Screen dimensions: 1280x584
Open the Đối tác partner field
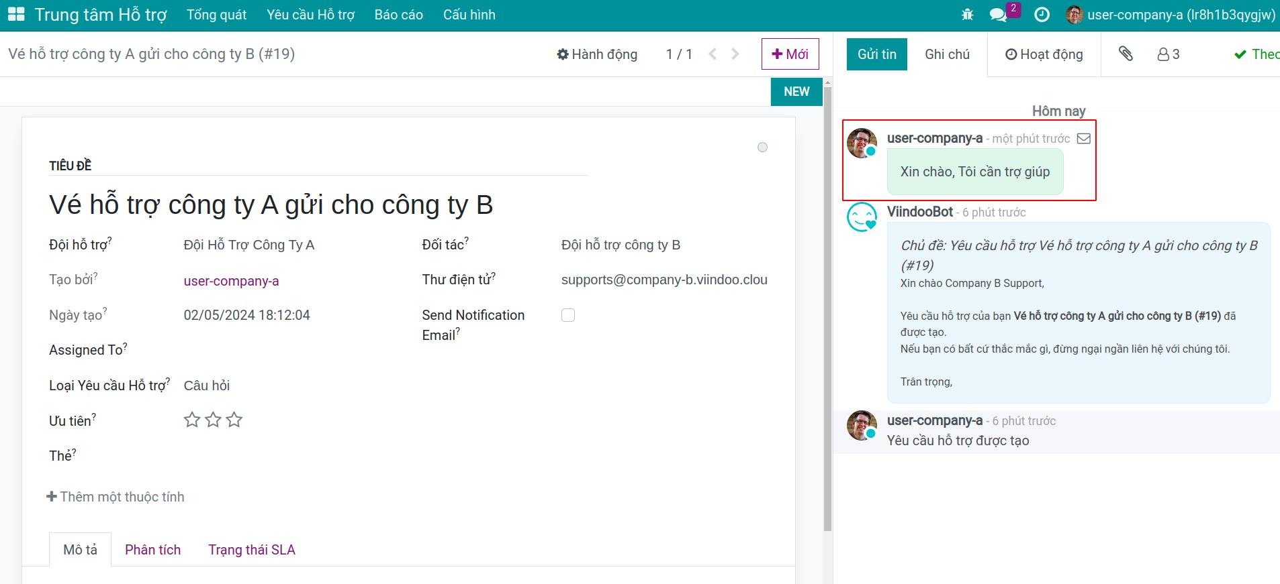point(664,245)
